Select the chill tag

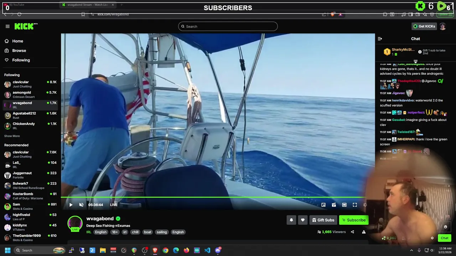[135, 232]
